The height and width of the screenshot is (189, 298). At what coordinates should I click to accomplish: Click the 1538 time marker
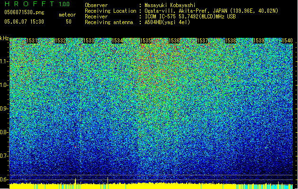[x=231, y=41]
